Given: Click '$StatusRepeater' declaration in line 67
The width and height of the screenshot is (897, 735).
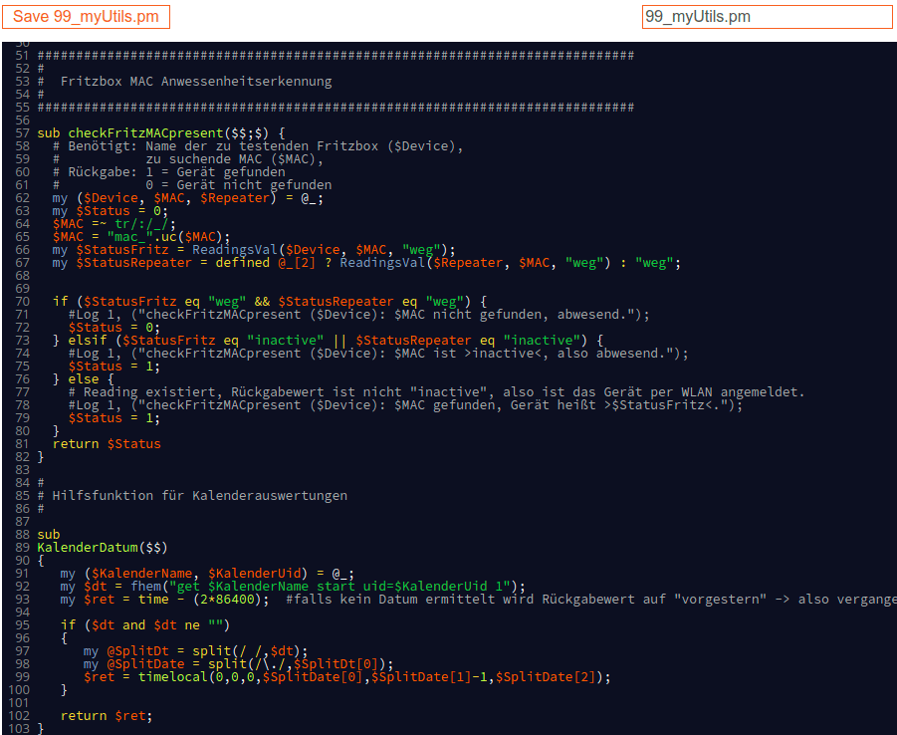Looking at the screenshot, I should point(133,263).
